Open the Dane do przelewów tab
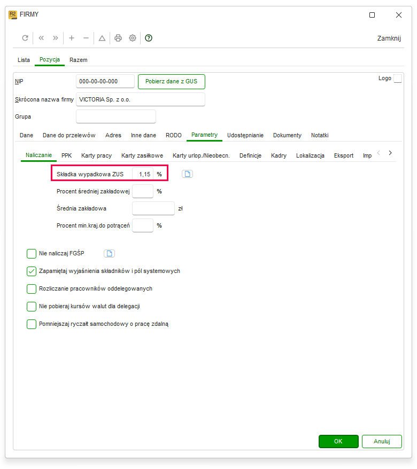This screenshot has width=417, height=469. coord(69,135)
